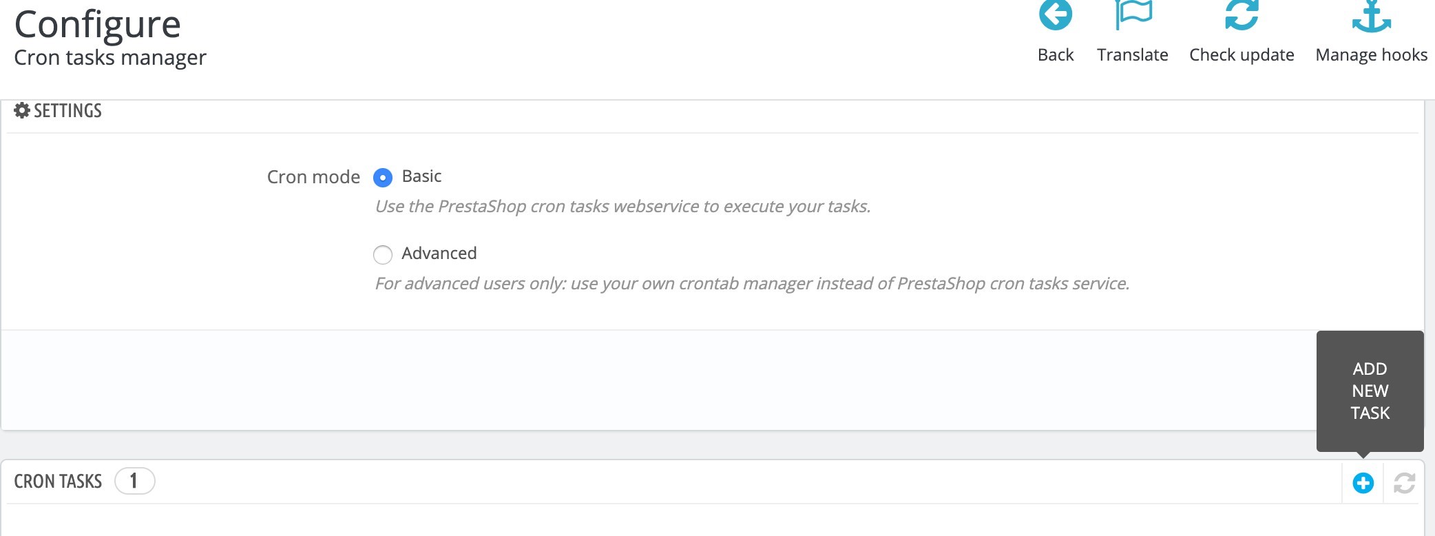The width and height of the screenshot is (1435, 536).
Task: Refresh the cron tasks list via grey arrows
Action: pos(1404,483)
